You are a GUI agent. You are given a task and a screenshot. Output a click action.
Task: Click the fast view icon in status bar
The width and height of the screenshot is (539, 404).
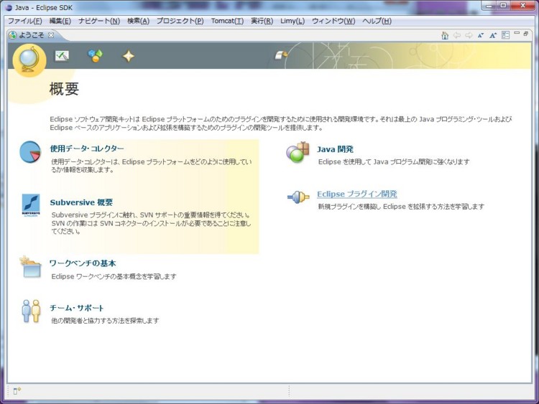click(17, 390)
